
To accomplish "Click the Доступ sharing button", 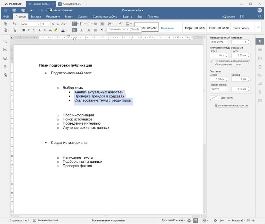I will point(228,17).
